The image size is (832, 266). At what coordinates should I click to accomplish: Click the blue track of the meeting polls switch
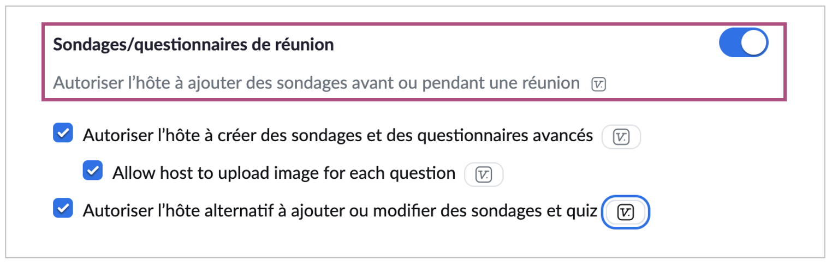click(732, 44)
